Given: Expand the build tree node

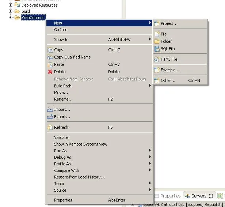Looking at the screenshot, I should [10, 11].
